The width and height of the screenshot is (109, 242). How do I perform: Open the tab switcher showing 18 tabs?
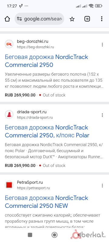pyautogui.click(x=87, y=19)
